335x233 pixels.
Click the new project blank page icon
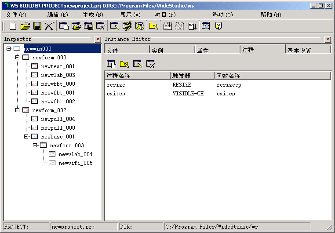(x=13, y=26)
